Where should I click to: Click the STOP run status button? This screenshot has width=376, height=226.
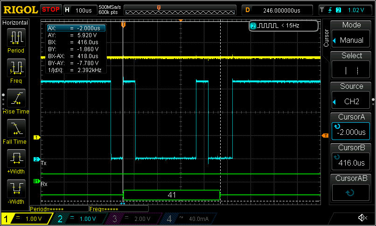point(51,9)
